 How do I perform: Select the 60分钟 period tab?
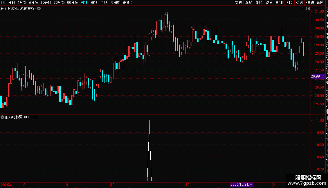73,3
